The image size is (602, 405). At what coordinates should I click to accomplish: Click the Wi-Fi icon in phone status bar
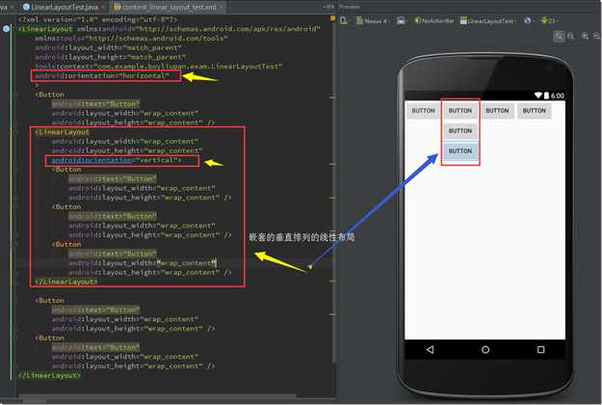(537, 95)
